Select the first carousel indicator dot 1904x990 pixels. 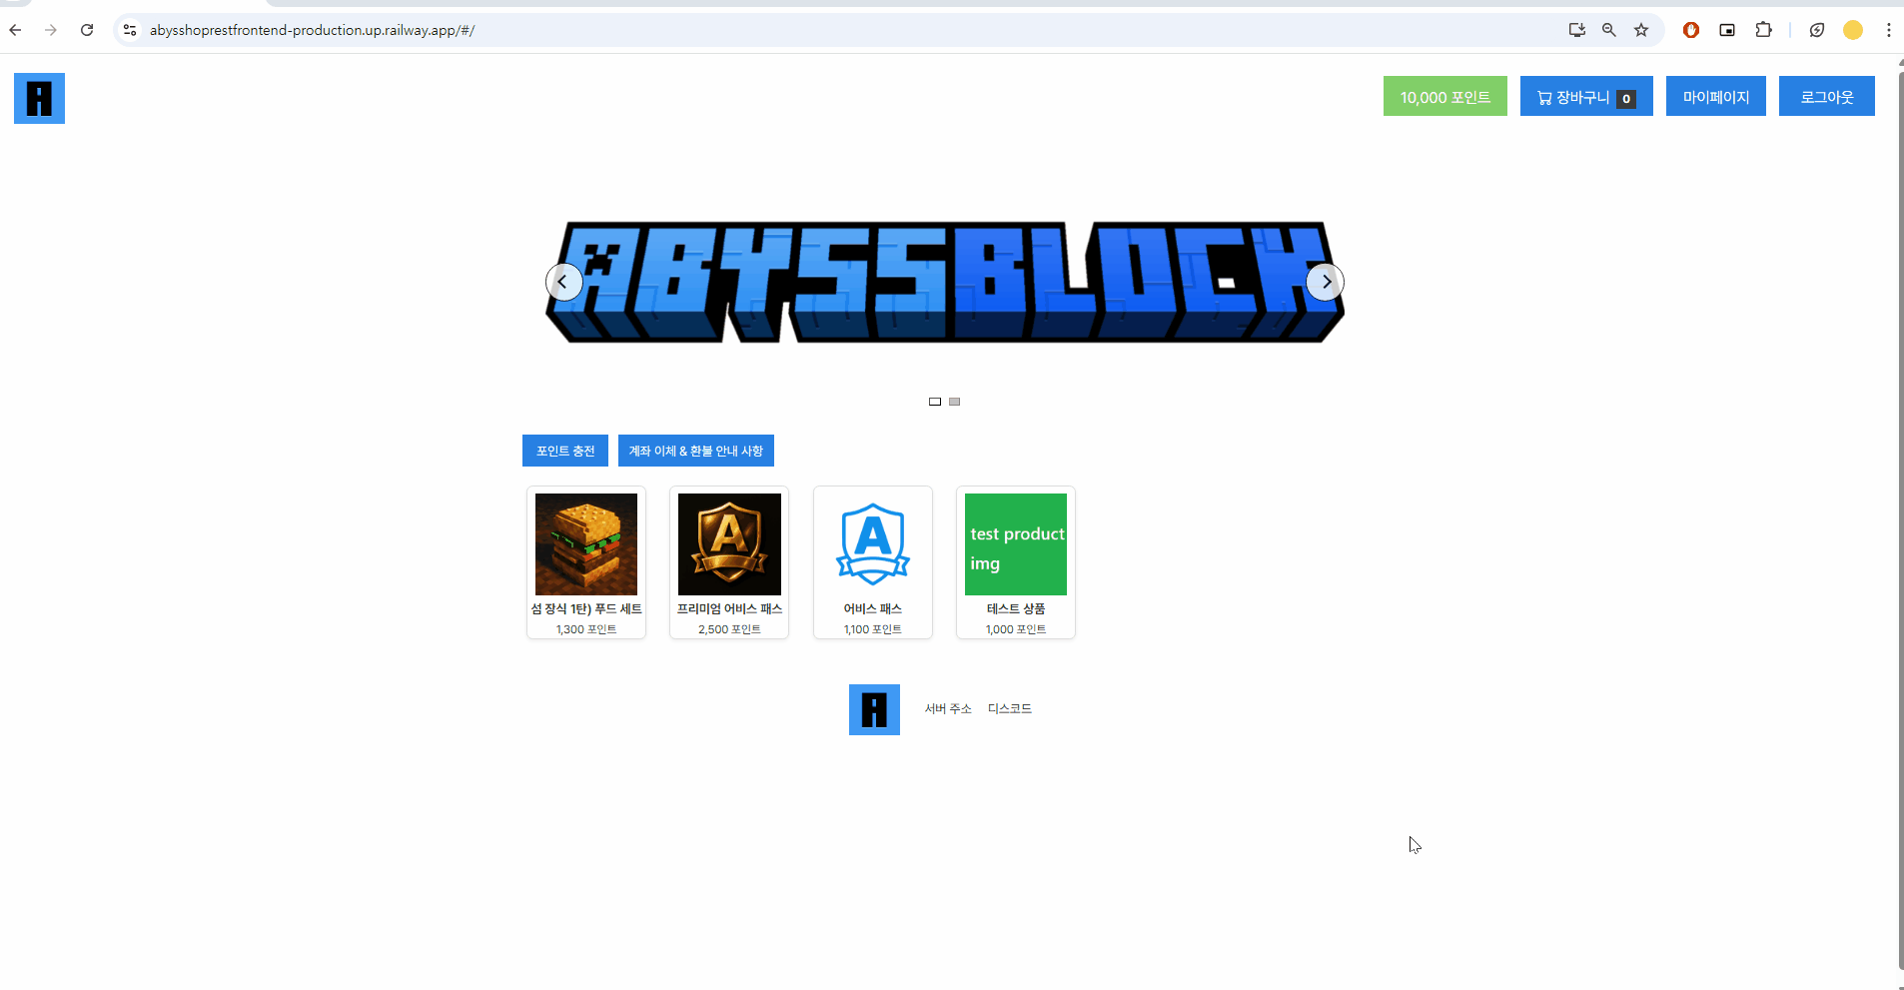(x=935, y=402)
